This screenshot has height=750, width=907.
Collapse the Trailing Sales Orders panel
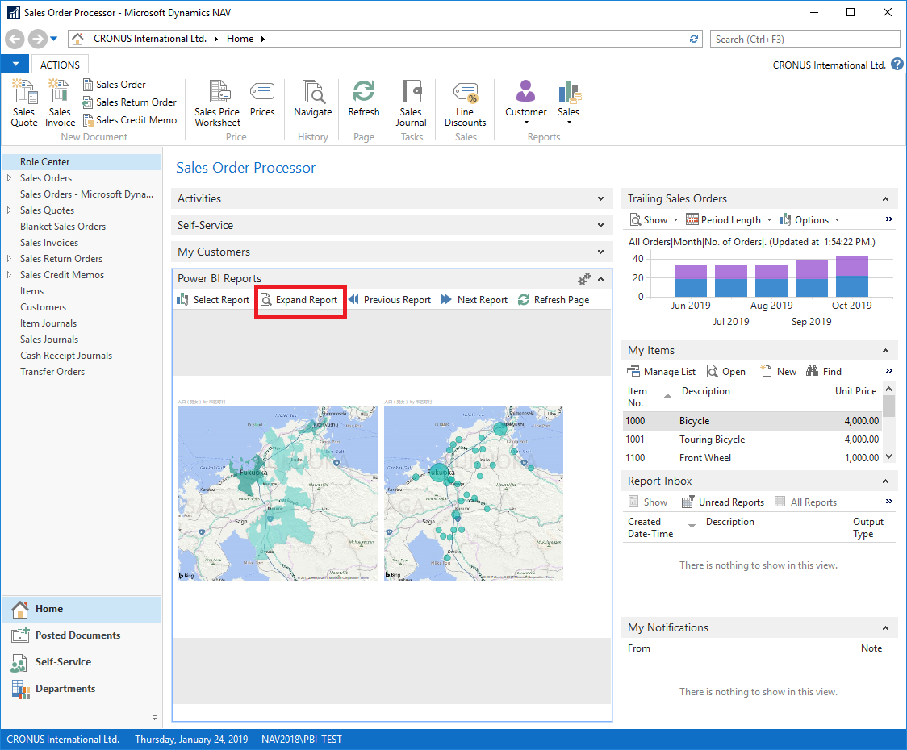coord(885,198)
